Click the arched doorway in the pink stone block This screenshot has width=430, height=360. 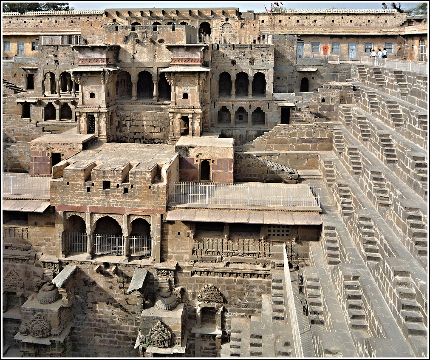click(x=205, y=170)
